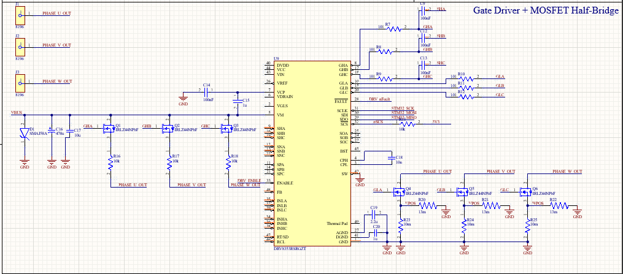Image resolution: width=623 pixels, height=274 pixels.
Task: Click the STM32_MISO net label
Action: 405,117
